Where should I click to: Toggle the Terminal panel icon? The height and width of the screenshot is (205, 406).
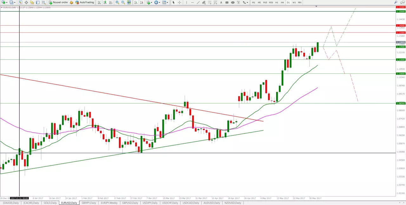tap(38, 2)
